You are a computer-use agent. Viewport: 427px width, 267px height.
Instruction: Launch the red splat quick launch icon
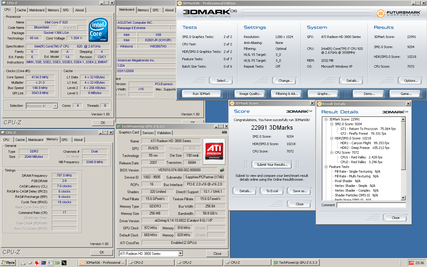[x=37, y=263]
